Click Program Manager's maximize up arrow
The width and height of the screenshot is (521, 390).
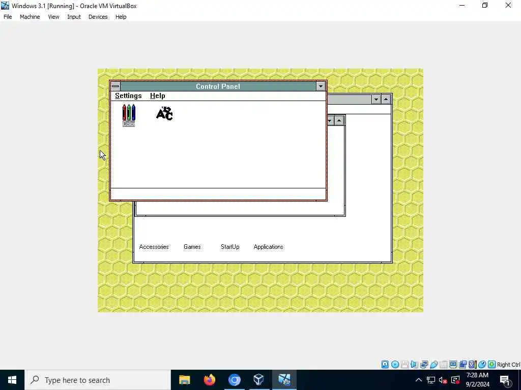[x=386, y=99]
